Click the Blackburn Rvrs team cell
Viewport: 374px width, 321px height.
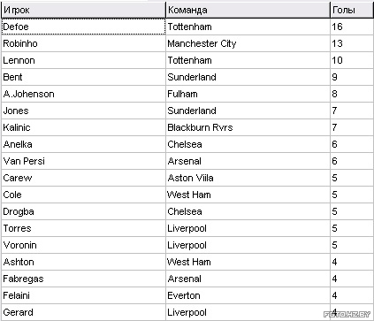click(x=248, y=127)
